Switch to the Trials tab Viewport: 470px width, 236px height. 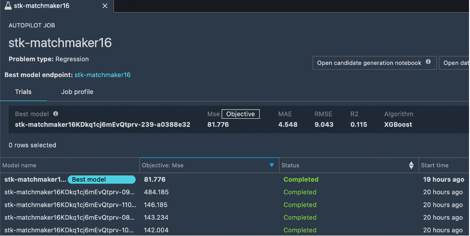(23, 92)
